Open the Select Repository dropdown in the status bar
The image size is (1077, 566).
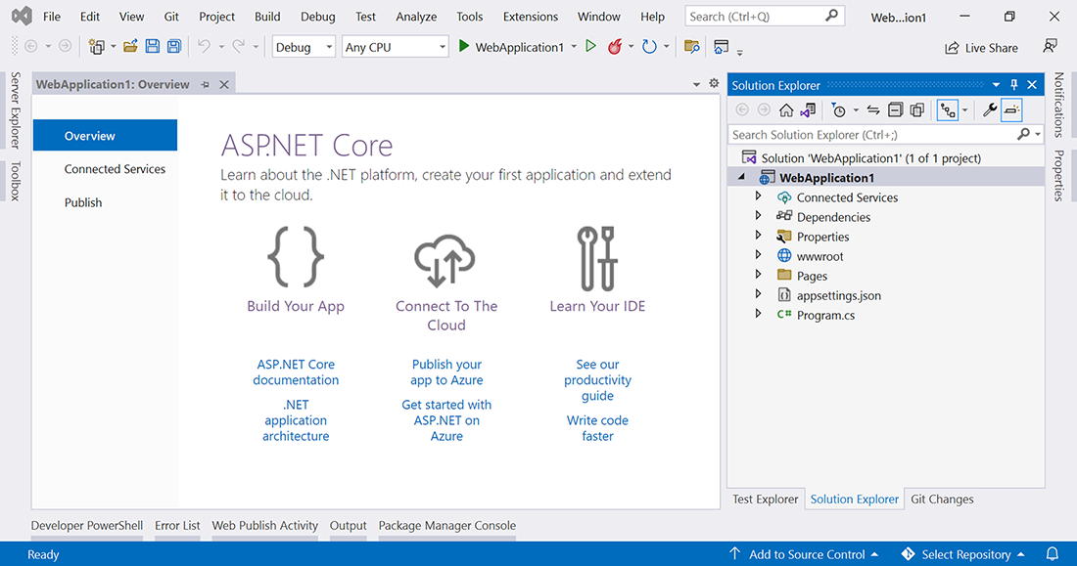click(963, 554)
